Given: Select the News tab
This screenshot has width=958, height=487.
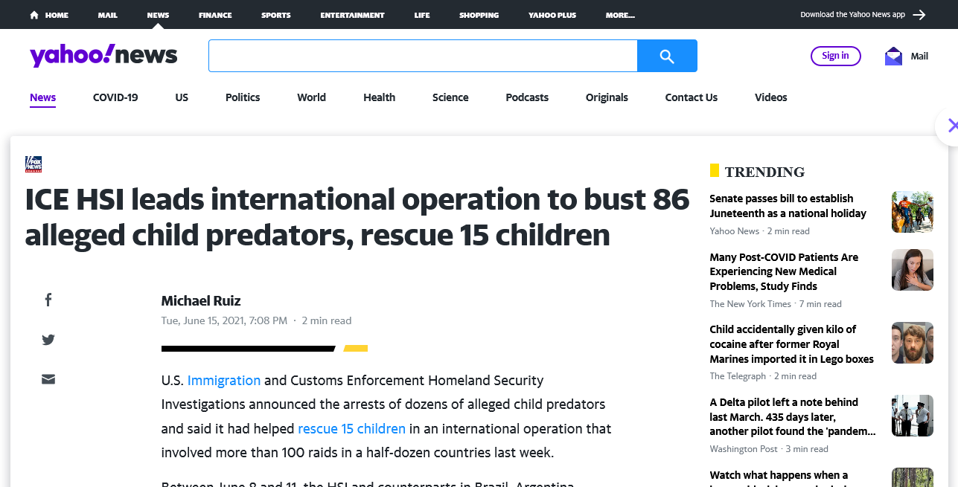Looking at the screenshot, I should [x=42, y=97].
